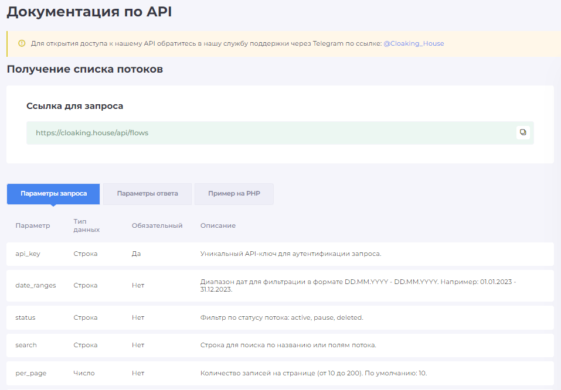Click the Нет value in per_page row
This screenshot has width=561, height=390.
coord(138,373)
